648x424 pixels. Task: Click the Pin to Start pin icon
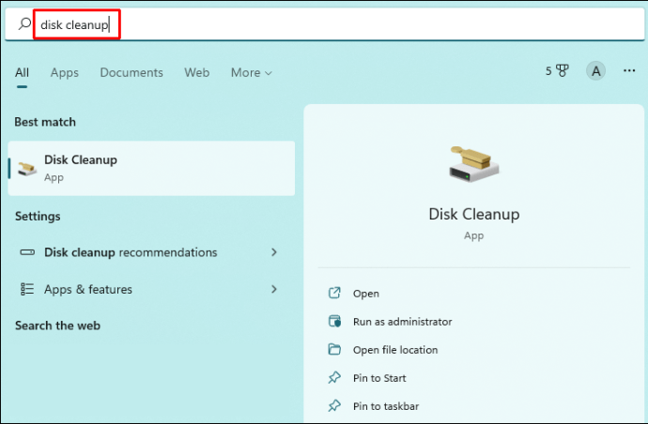tap(334, 378)
